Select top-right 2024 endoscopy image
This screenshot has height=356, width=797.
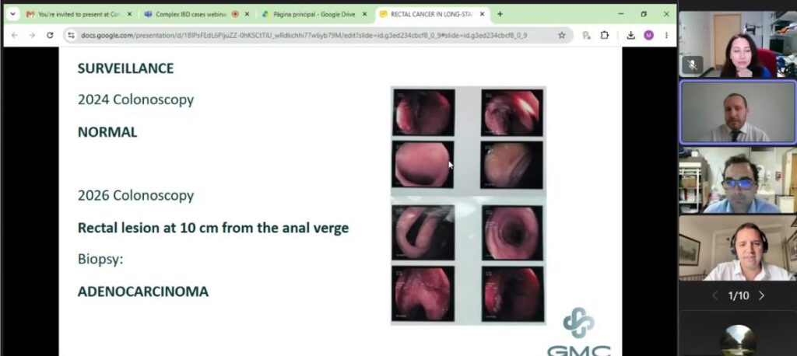(x=512, y=113)
